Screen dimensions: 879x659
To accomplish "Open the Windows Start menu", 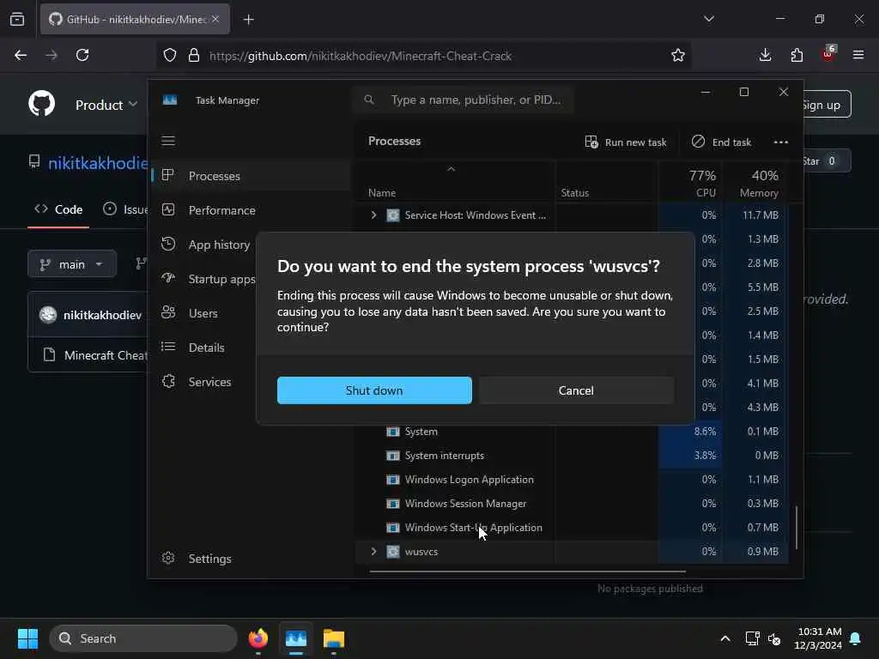I will coord(27,638).
